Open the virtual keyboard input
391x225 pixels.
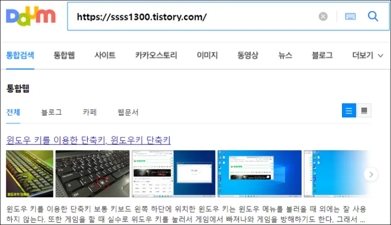350,17
